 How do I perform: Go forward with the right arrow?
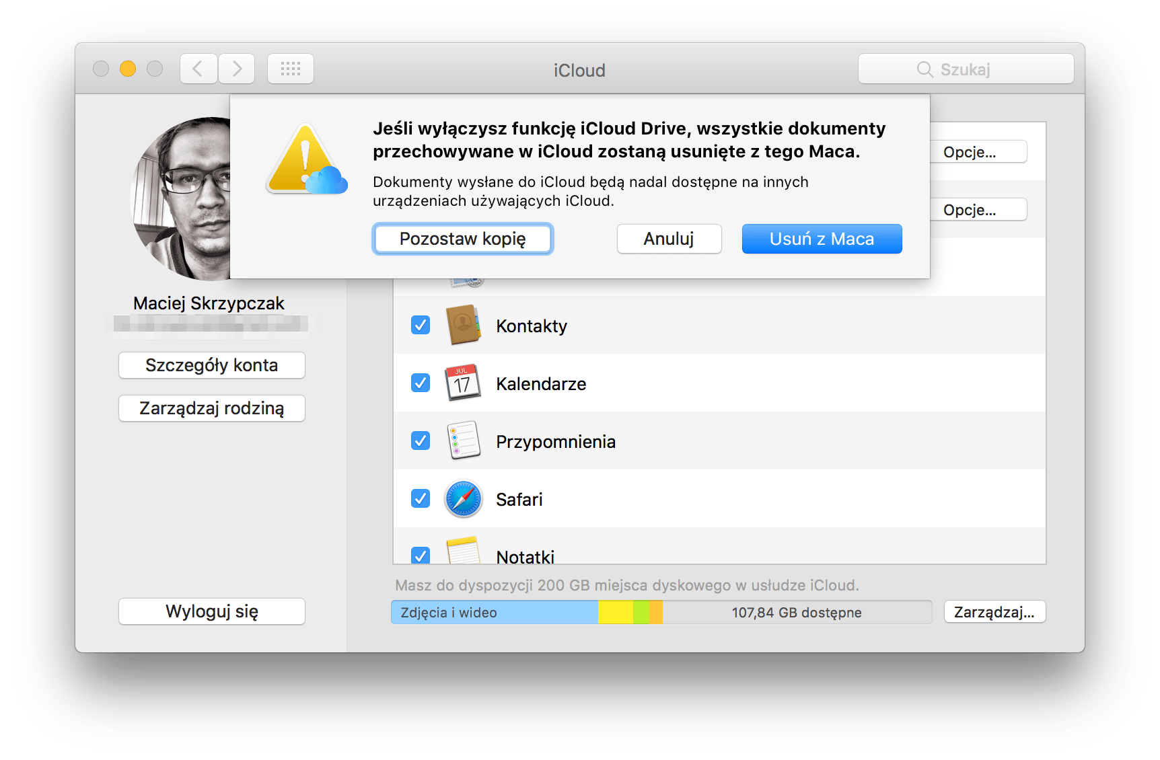(236, 69)
